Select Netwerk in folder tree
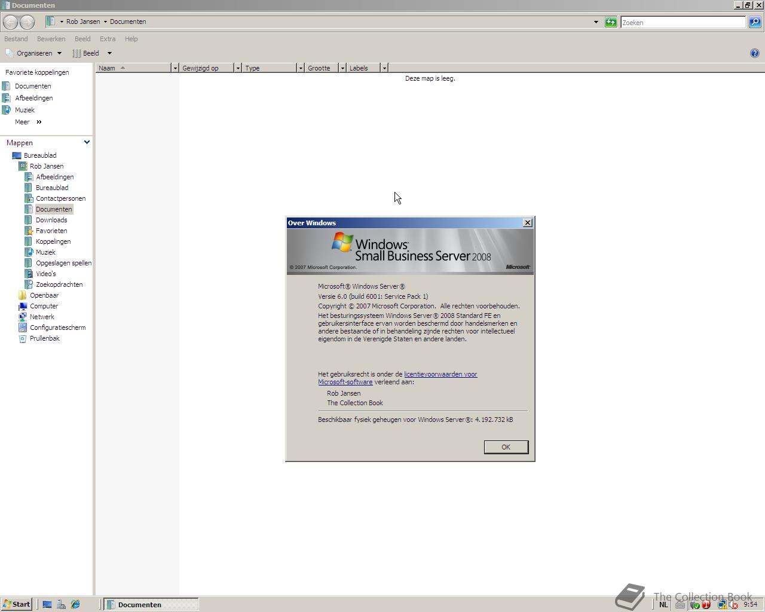765x612 pixels. click(42, 317)
